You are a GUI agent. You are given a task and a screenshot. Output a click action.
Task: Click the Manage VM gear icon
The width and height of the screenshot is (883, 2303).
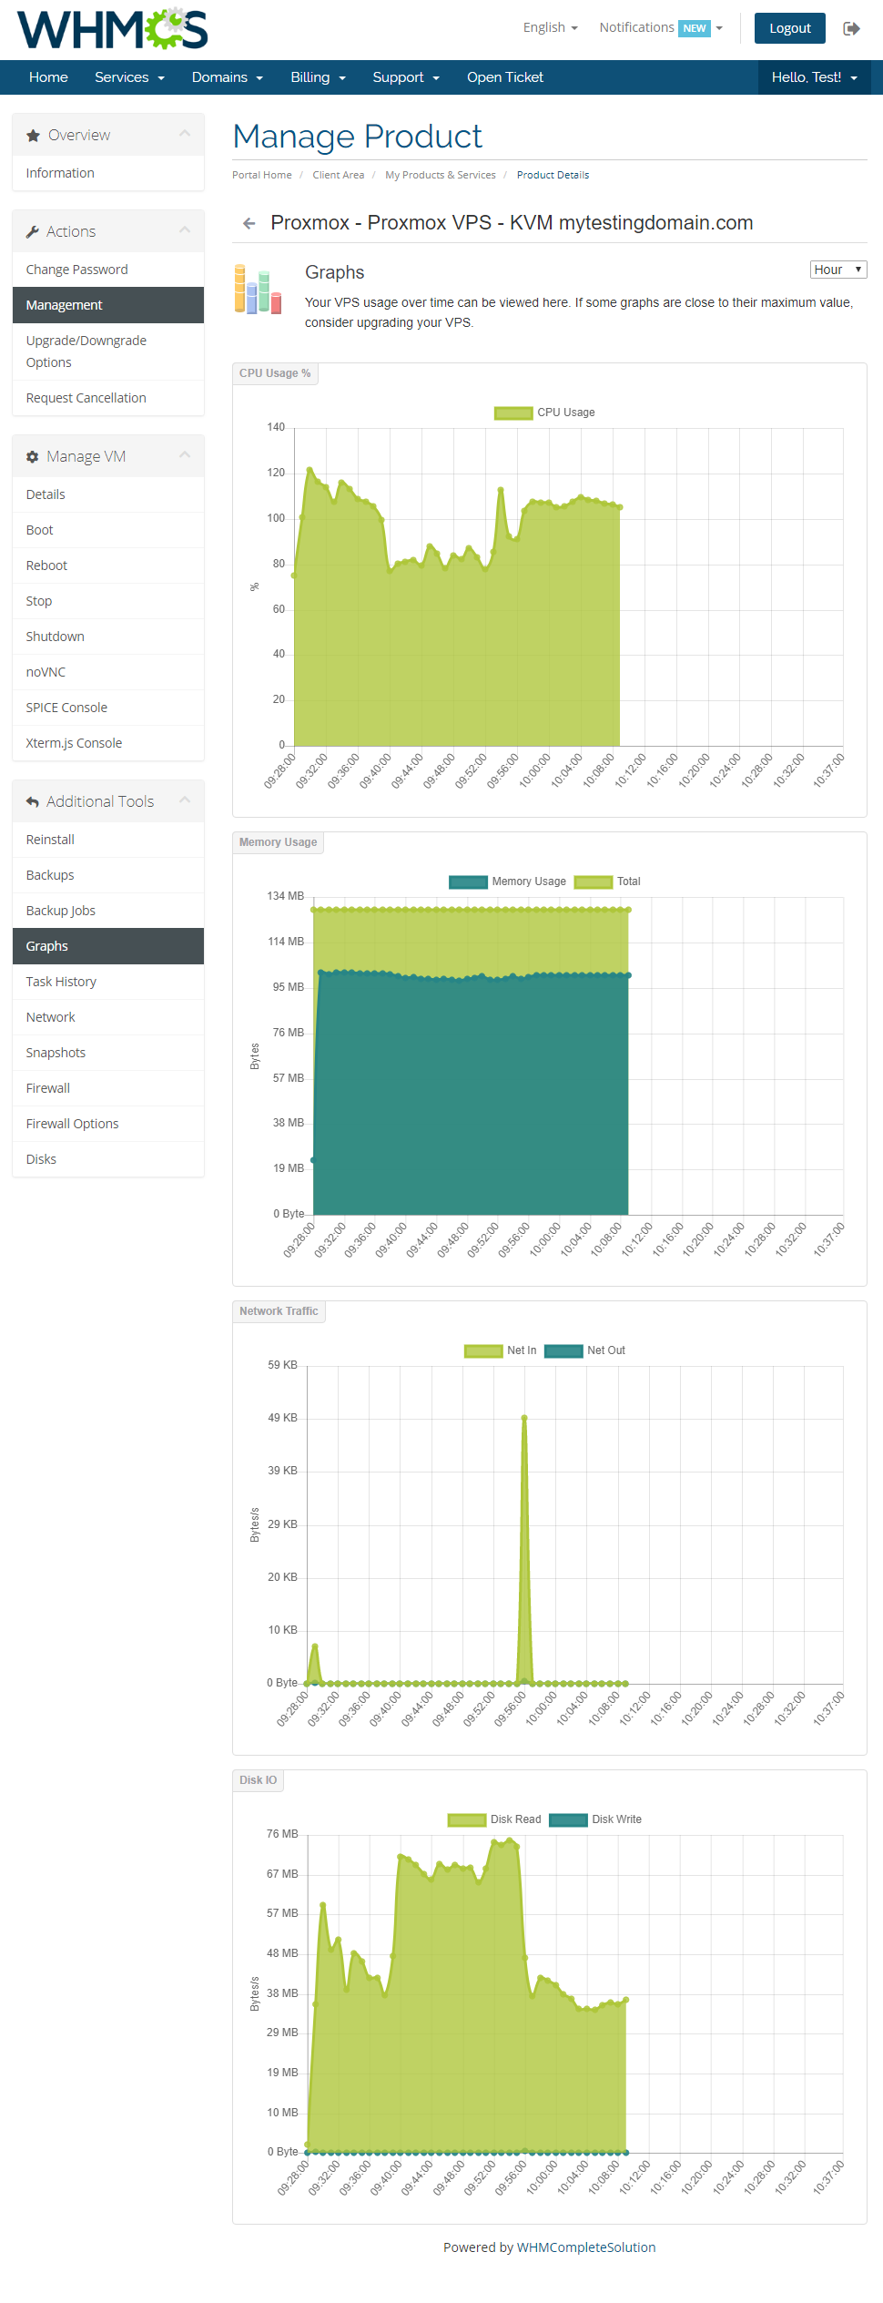coord(32,456)
